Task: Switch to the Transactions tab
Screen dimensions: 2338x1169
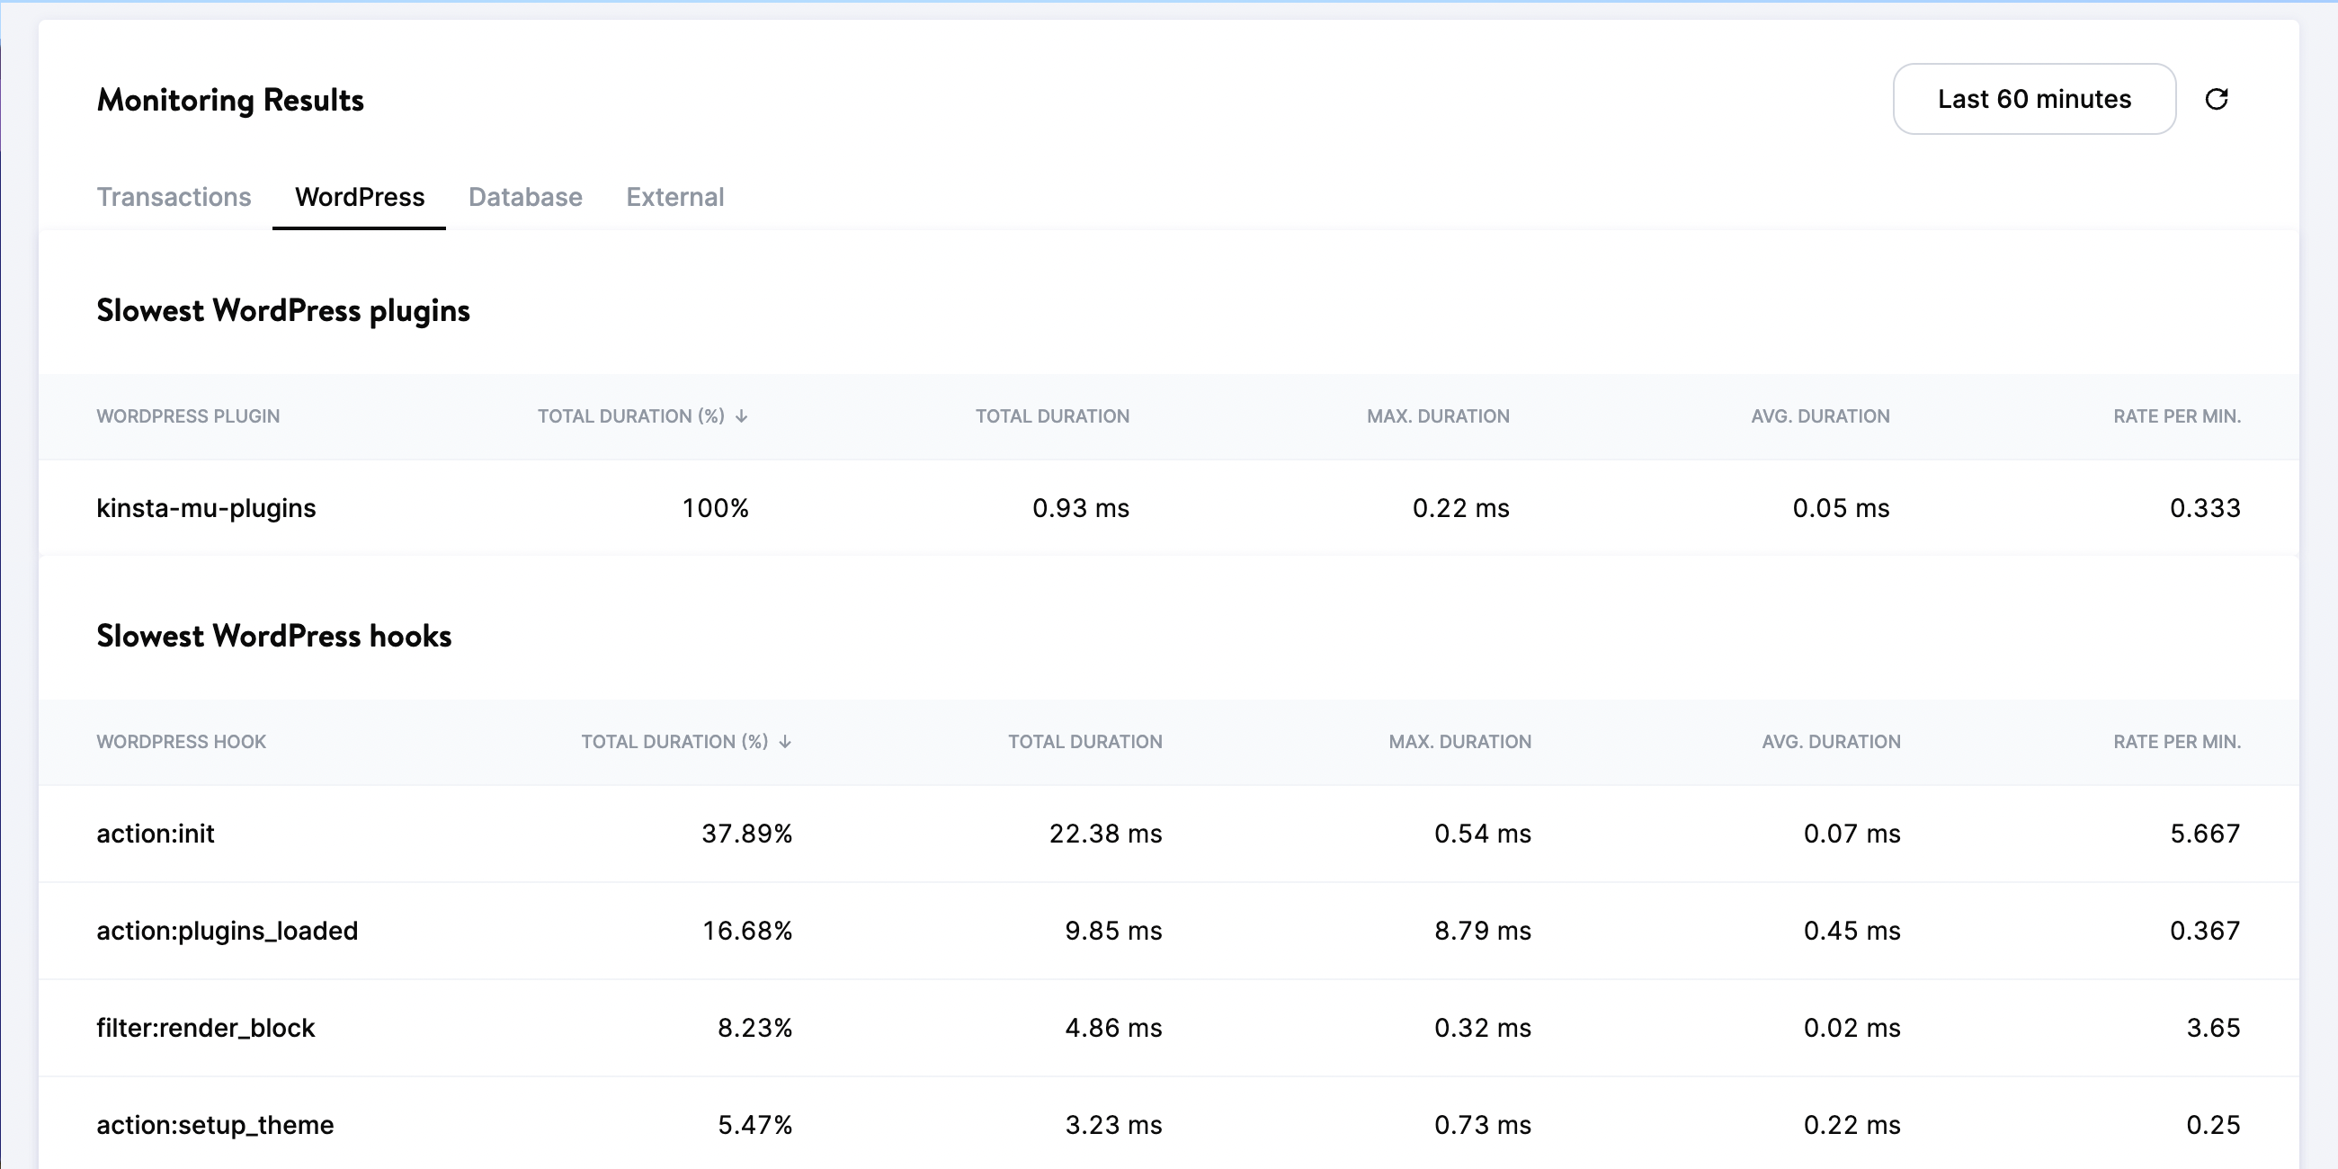Action: [x=174, y=197]
